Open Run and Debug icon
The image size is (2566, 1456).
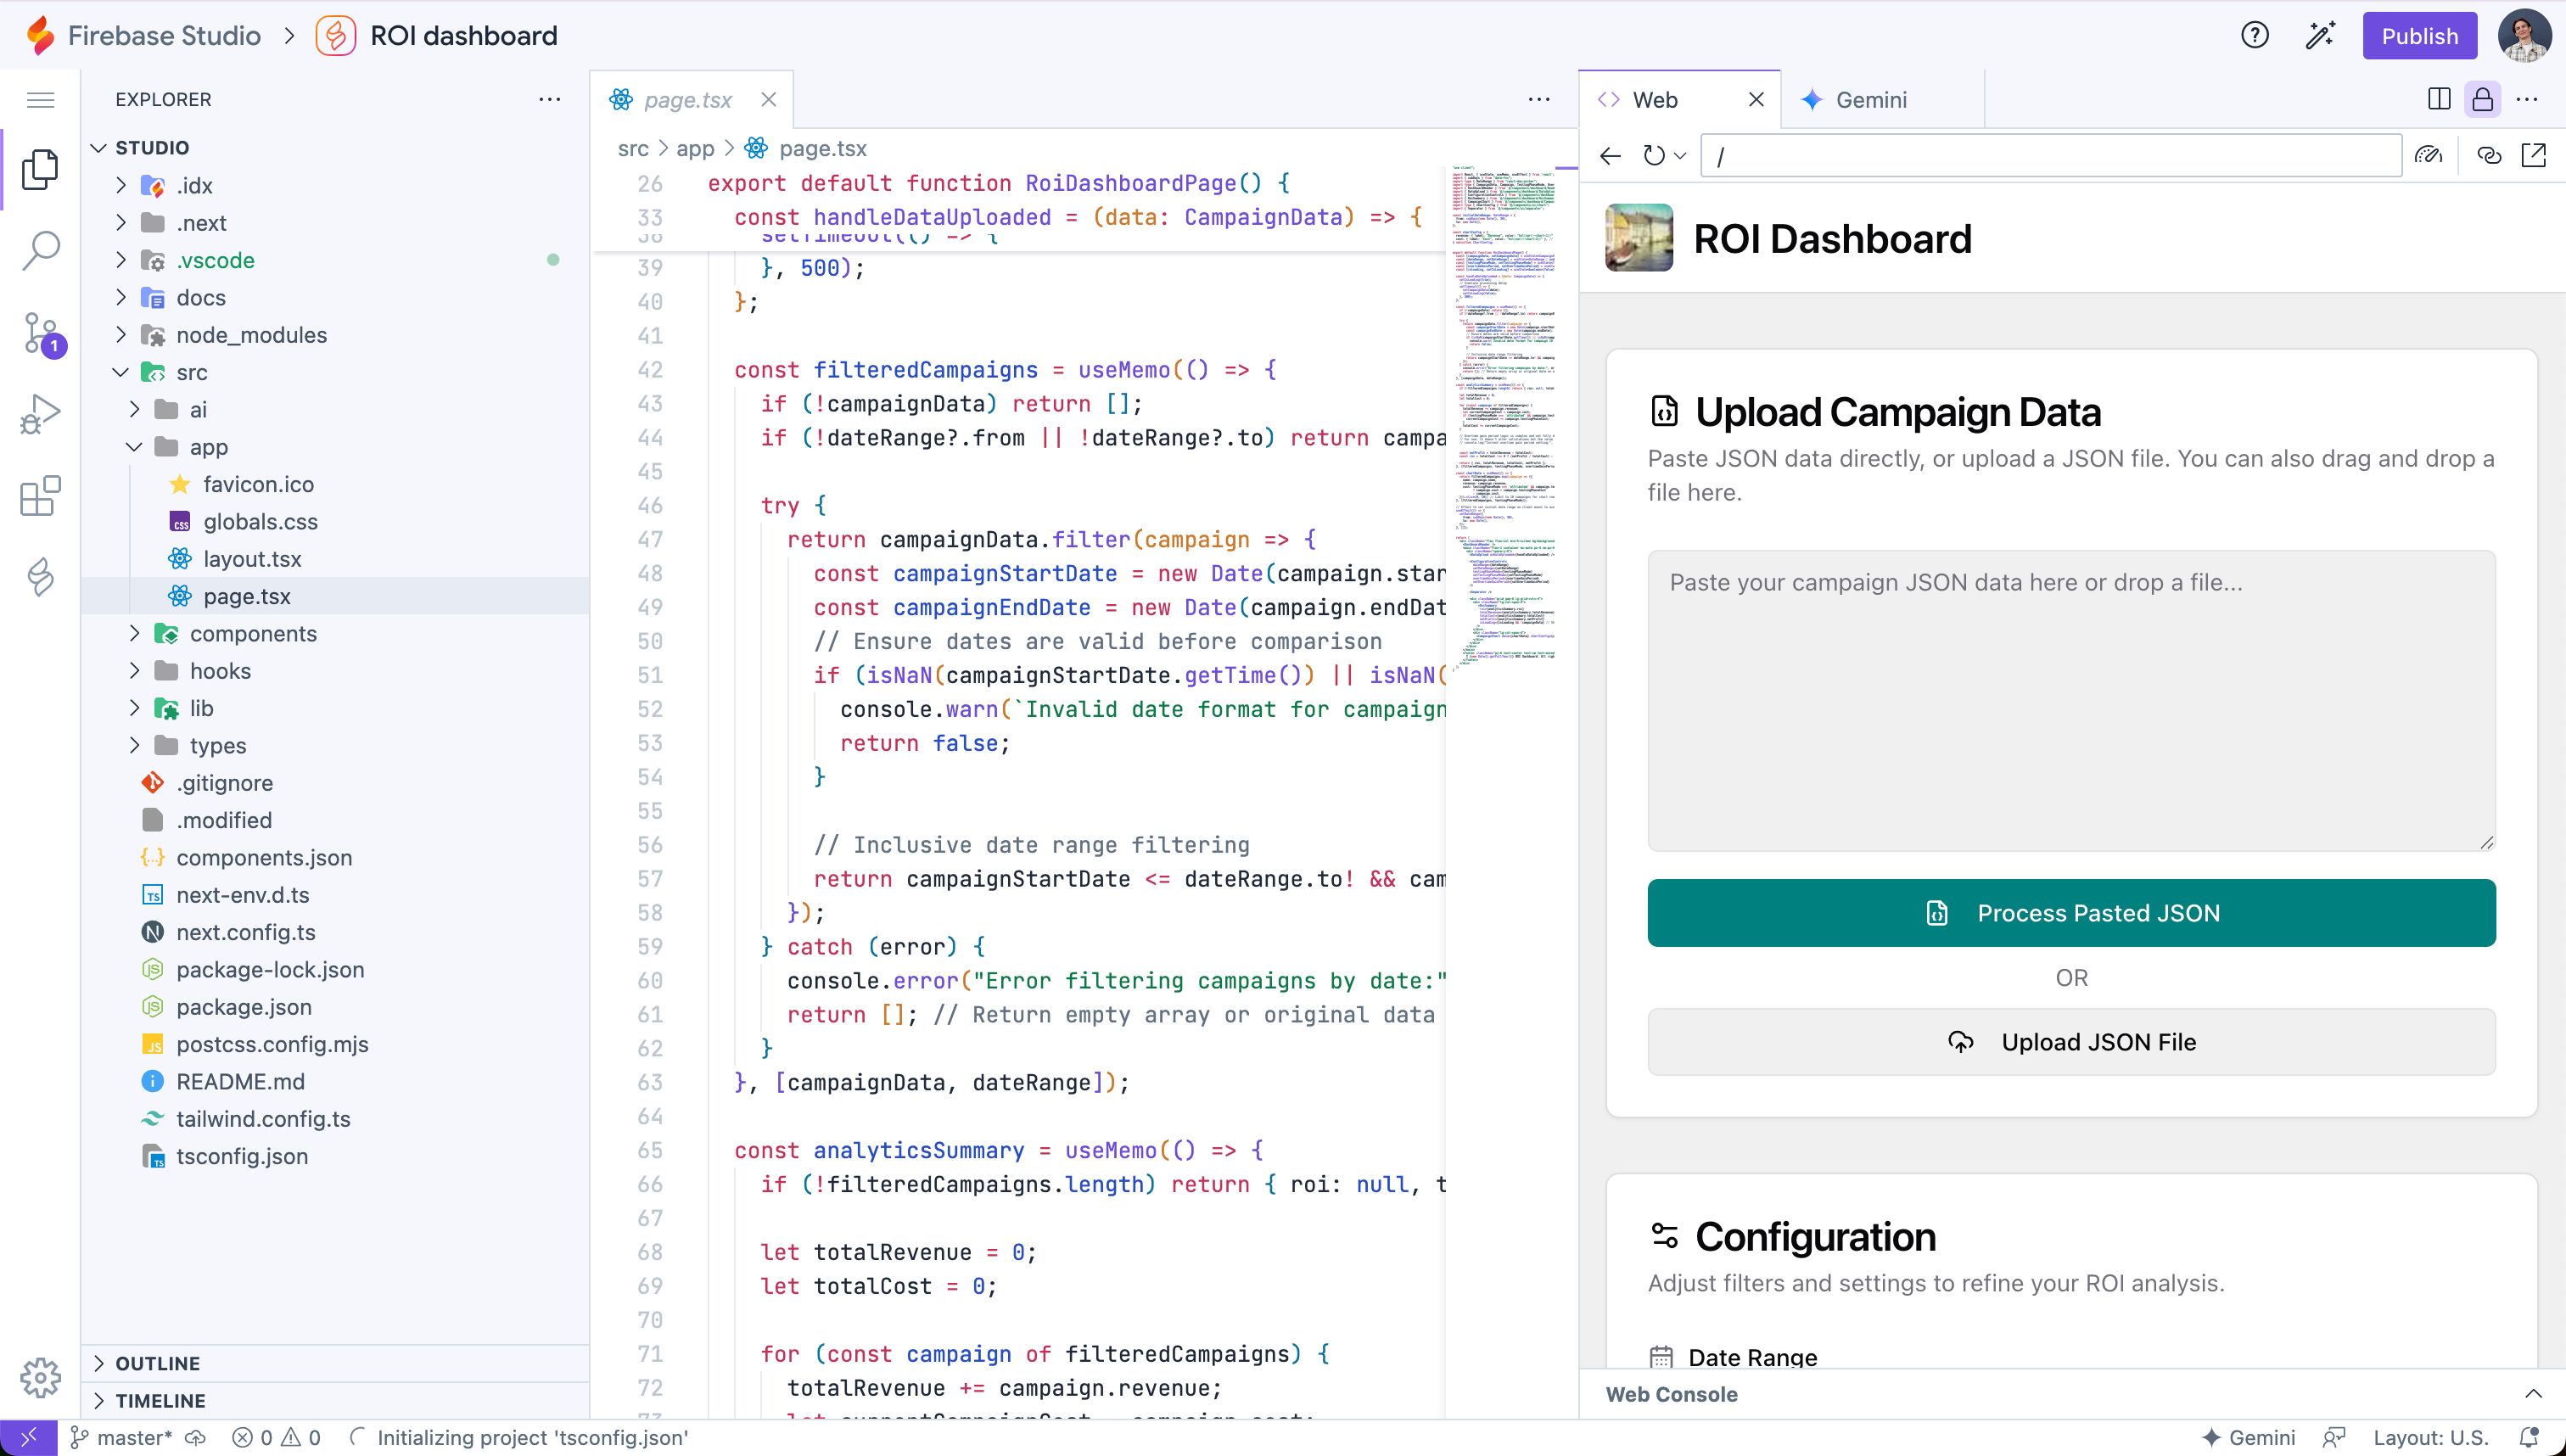pyautogui.click(x=40, y=414)
